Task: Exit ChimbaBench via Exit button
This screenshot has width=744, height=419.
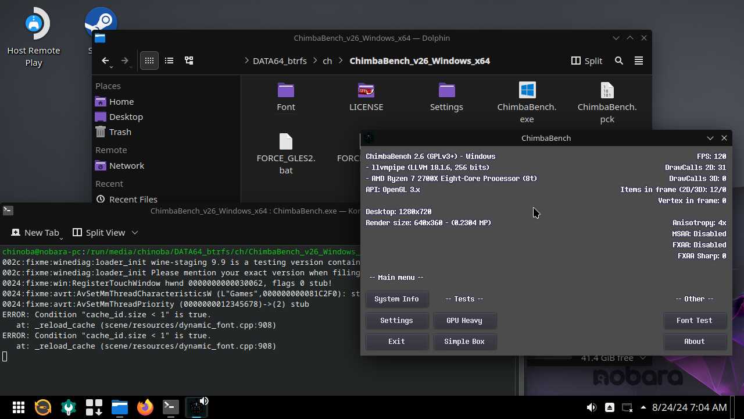Action: tap(396, 342)
